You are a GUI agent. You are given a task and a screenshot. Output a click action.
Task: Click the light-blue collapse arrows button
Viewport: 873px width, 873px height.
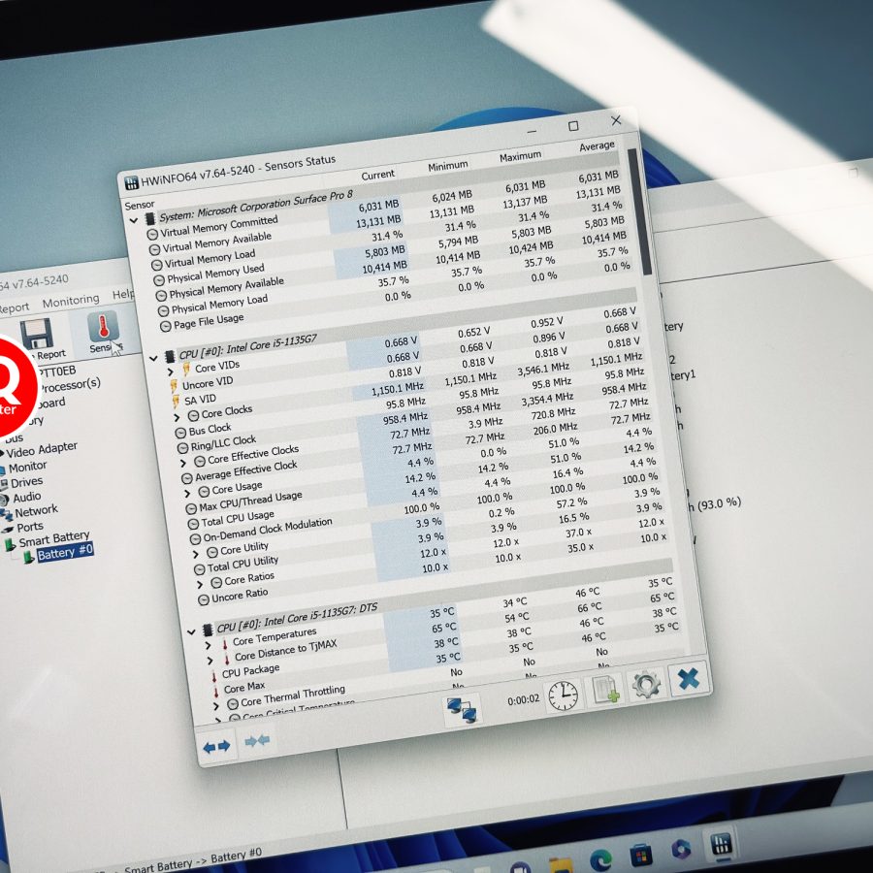pyautogui.click(x=257, y=740)
